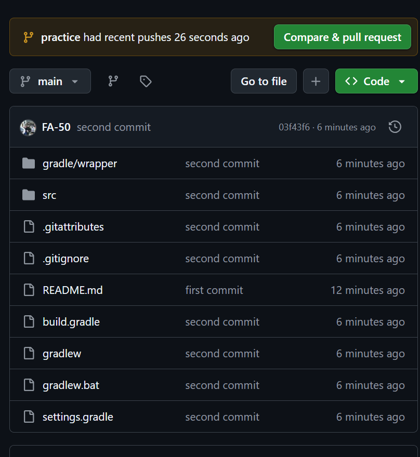Viewport: 420px width, 457px height.
Task: Click the Compare & pull request button
Action: click(342, 37)
